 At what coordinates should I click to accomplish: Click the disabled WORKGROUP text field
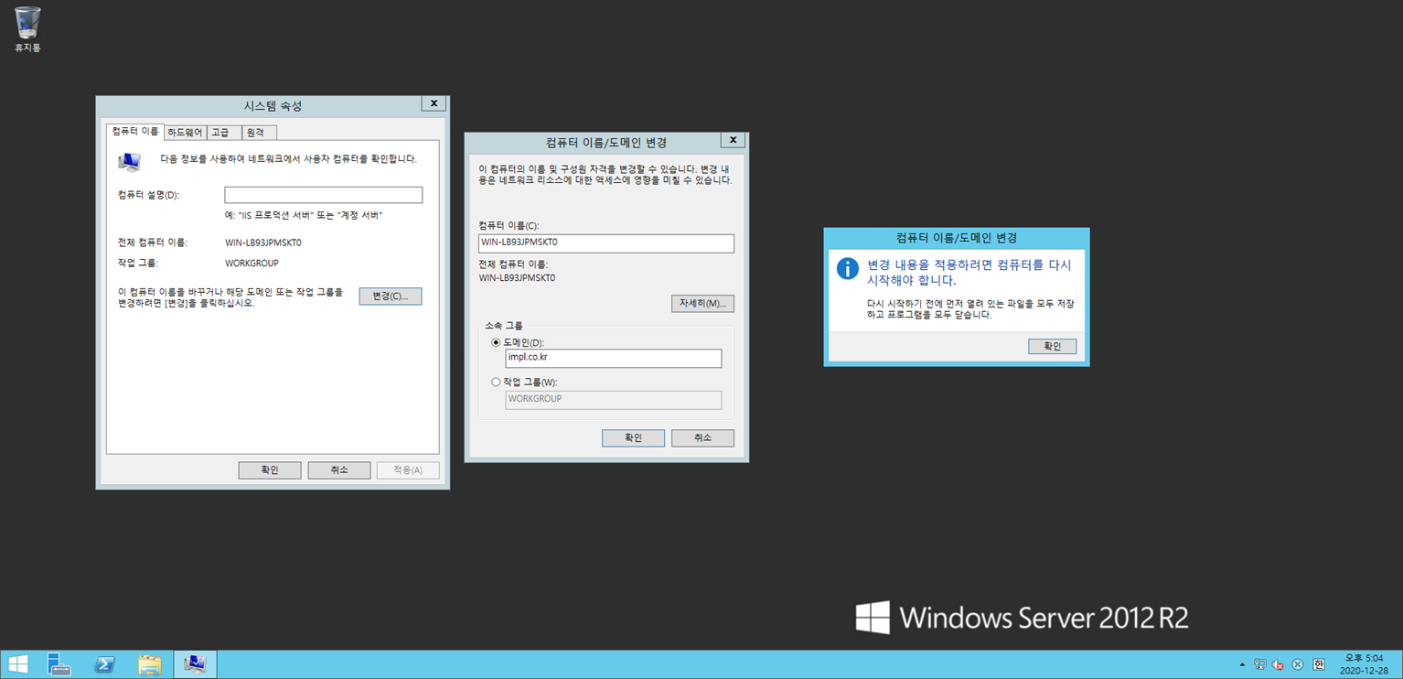(614, 400)
